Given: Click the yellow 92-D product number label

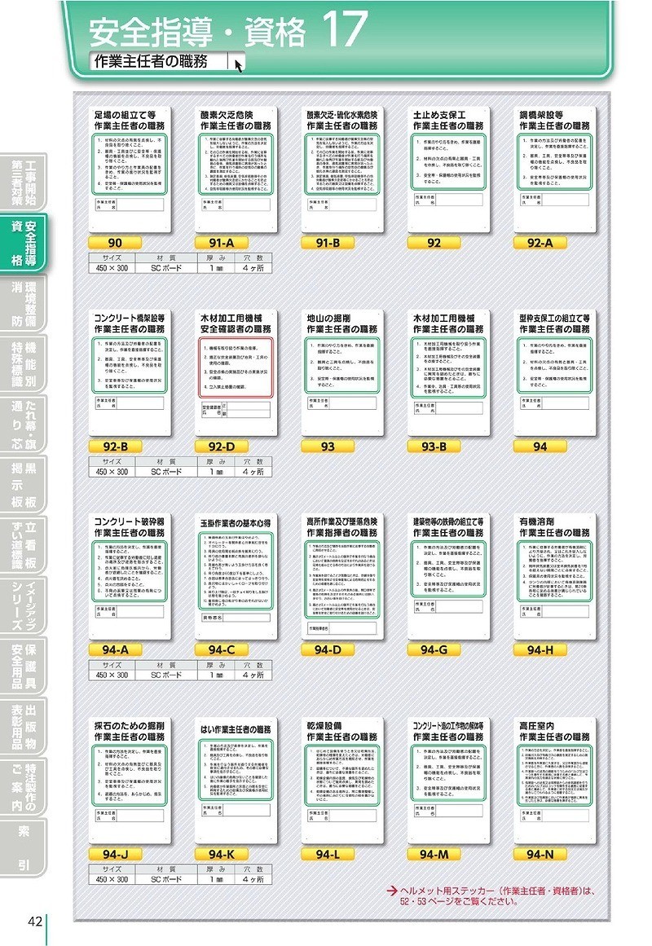Looking at the screenshot, I should (x=221, y=447).
